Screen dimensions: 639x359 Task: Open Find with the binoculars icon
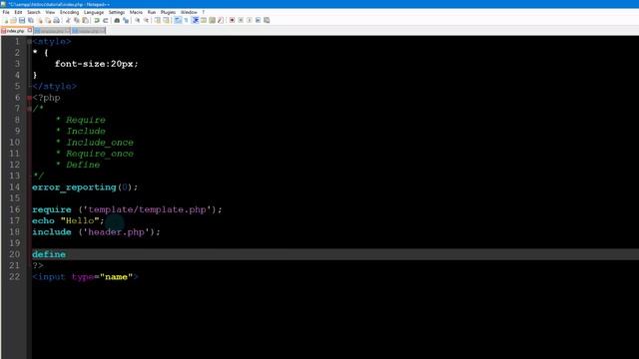click(x=117, y=20)
